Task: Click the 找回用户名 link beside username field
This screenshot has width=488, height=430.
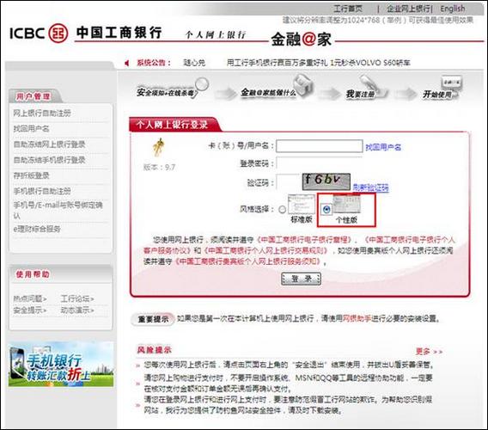Action: pos(383,147)
